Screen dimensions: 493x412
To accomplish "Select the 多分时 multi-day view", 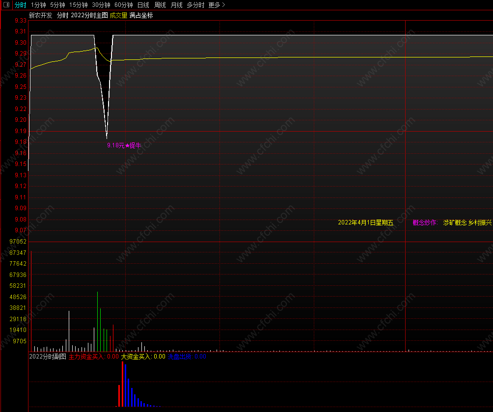I will (195, 5).
